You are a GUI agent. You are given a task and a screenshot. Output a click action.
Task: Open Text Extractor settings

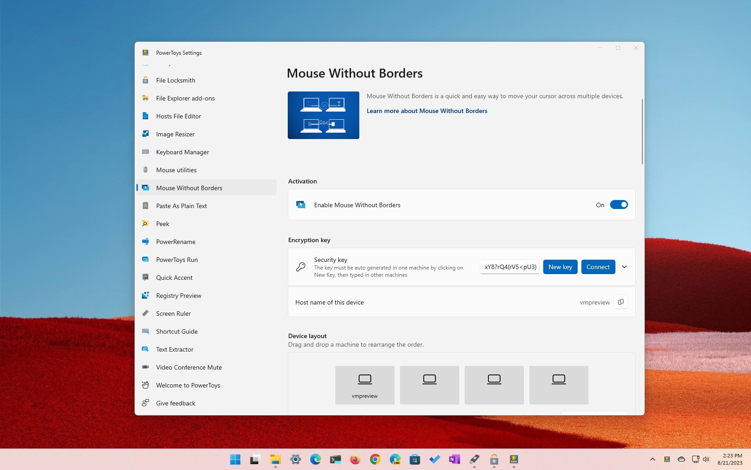click(174, 349)
